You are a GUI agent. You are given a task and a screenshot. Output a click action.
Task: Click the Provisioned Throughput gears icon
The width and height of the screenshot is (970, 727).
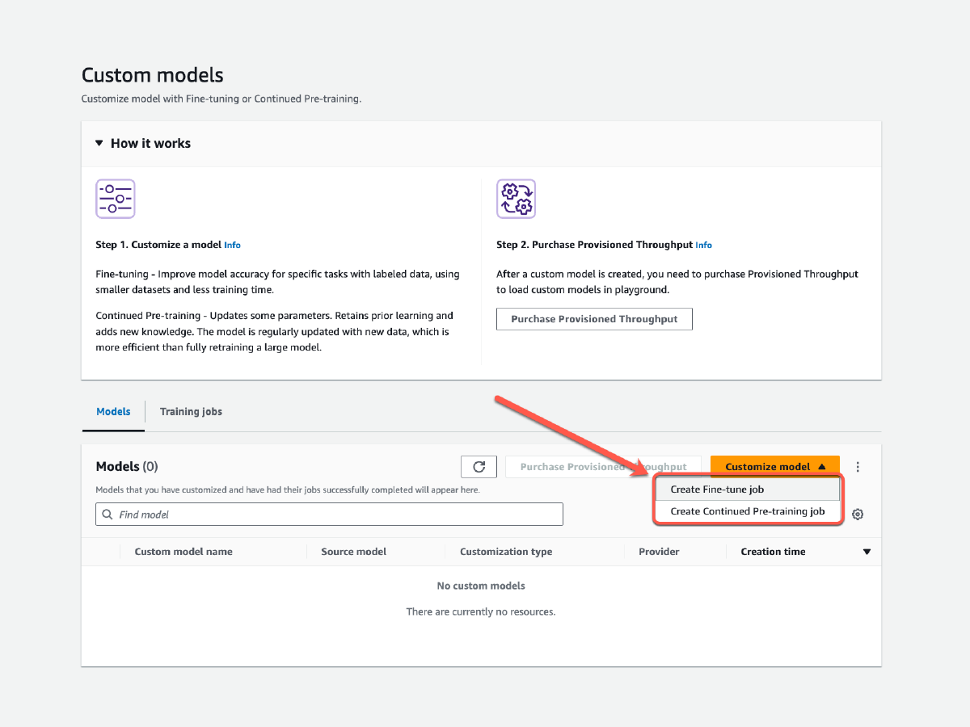(x=516, y=199)
